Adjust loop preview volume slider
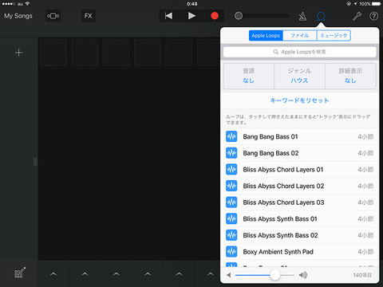Viewport: 383px width, 287px height. coord(274,275)
